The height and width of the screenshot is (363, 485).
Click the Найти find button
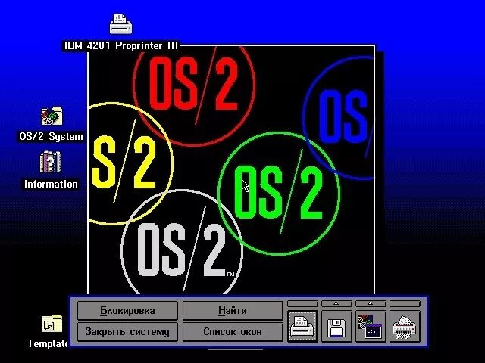233,311
